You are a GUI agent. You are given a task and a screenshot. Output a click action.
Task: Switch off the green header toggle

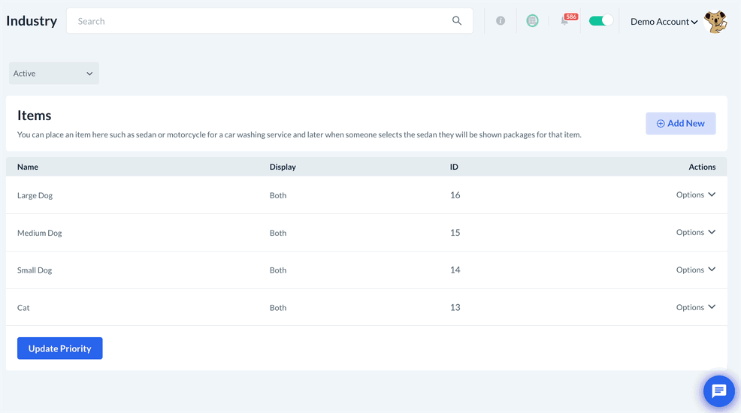[x=600, y=21]
